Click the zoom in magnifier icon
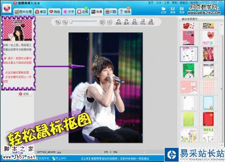The width and height of the screenshot is (225, 162). pos(57,22)
